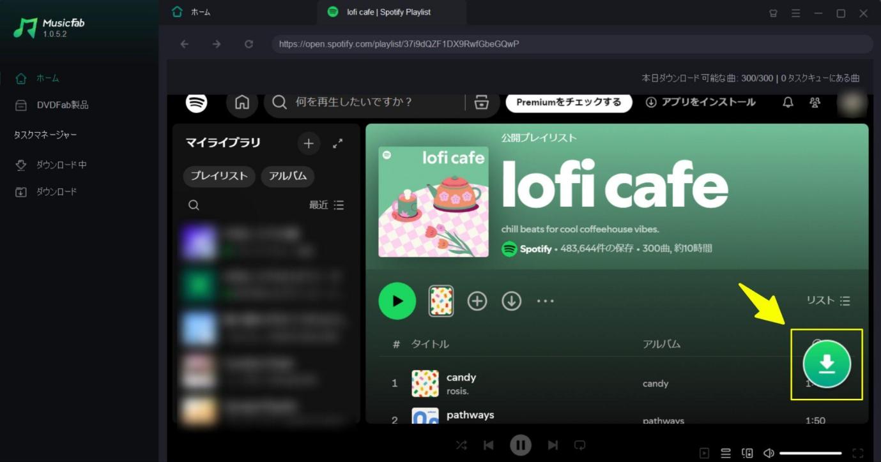Click the green floating download button
Viewport: 881px width, 462px height.
[827, 364]
